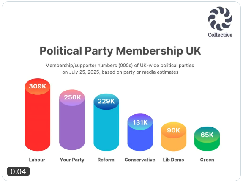Click the 90K value label
The height and width of the screenshot is (182, 243).
(x=174, y=130)
